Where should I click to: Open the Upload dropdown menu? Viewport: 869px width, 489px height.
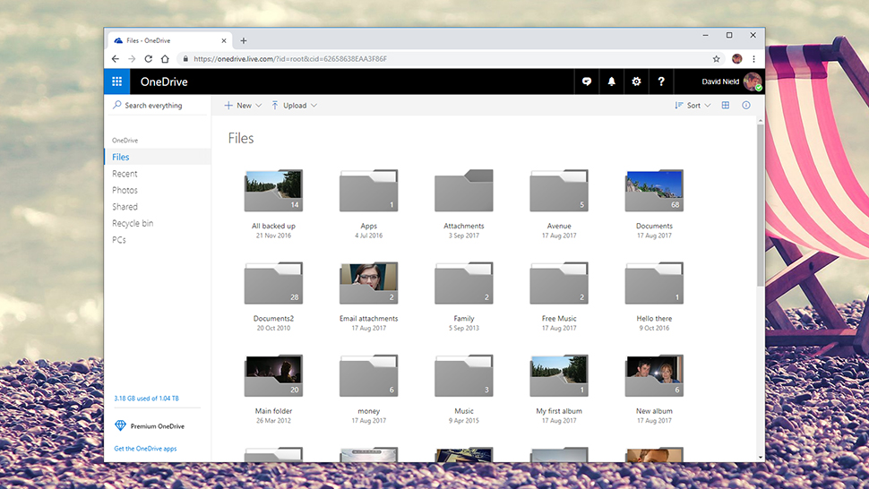(294, 105)
